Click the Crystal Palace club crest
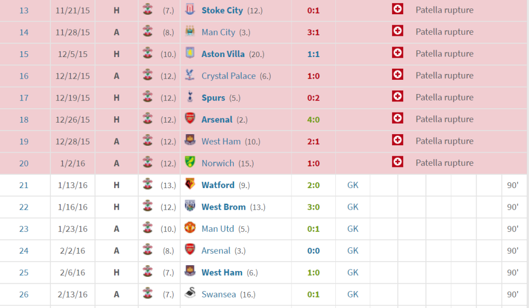Screen dimensions: 529x308 [x=189, y=76]
